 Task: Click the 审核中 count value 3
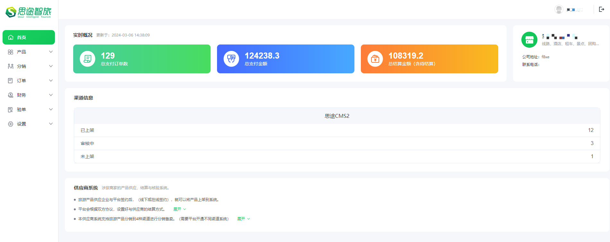pyautogui.click(x=592, y=143)
